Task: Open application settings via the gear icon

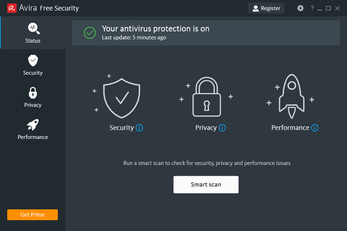Action: click(300, 8)
